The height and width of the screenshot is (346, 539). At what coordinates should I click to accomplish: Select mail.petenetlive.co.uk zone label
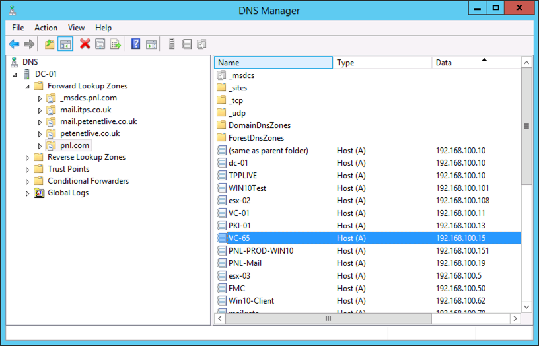[98, 121]
